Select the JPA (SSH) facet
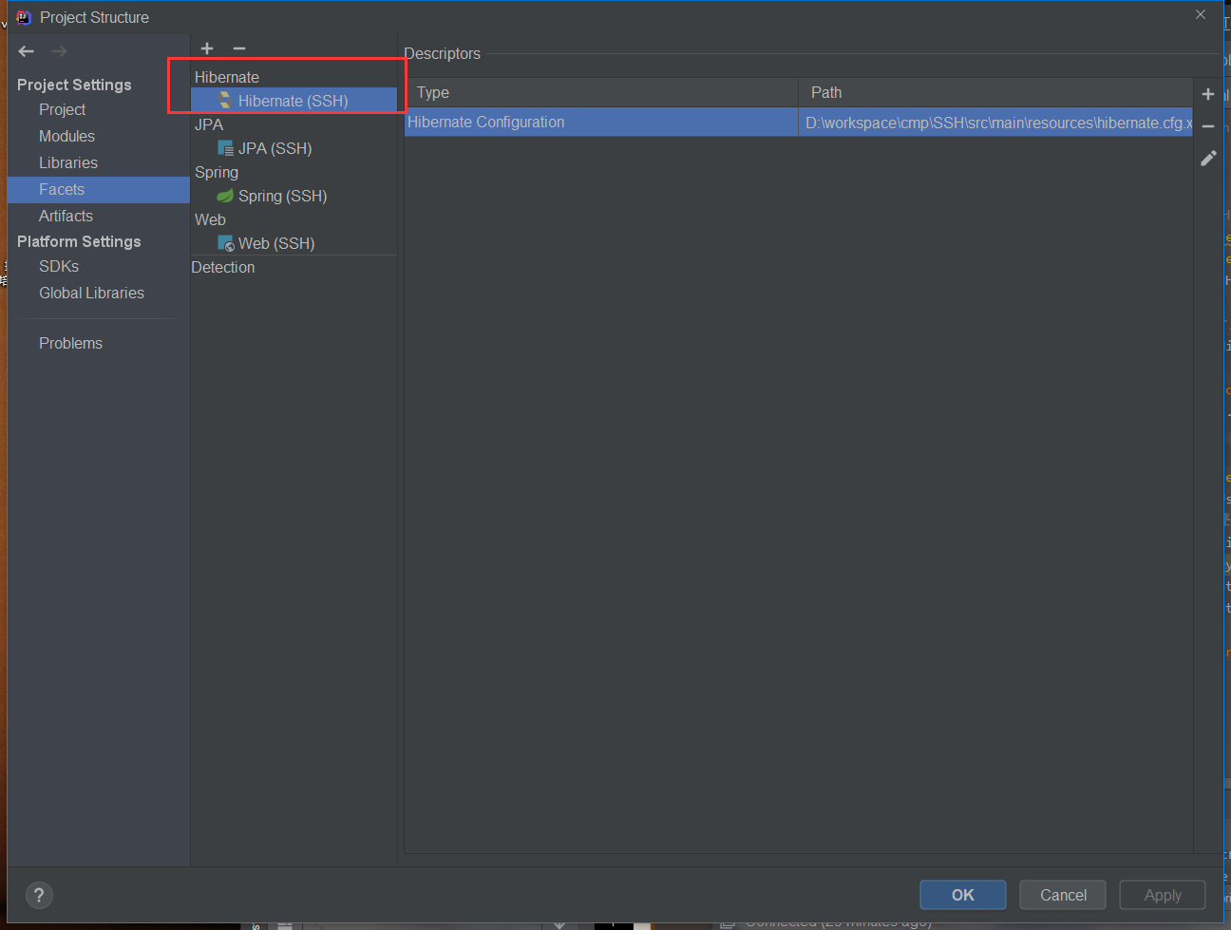Screen dimensions: 1231x930 point(275,148)
